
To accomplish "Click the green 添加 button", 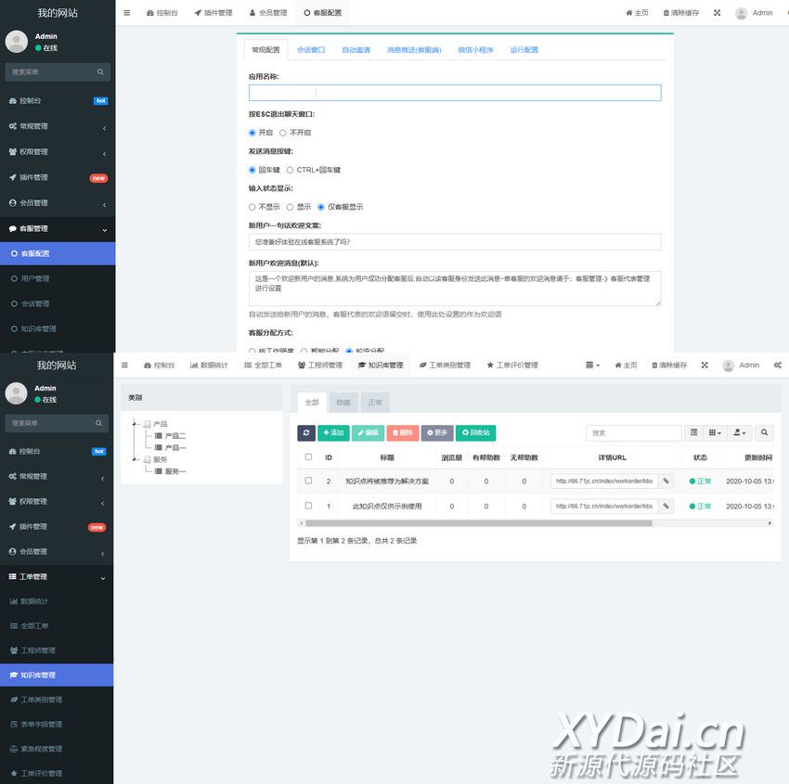I will click(x=333, y=432).
